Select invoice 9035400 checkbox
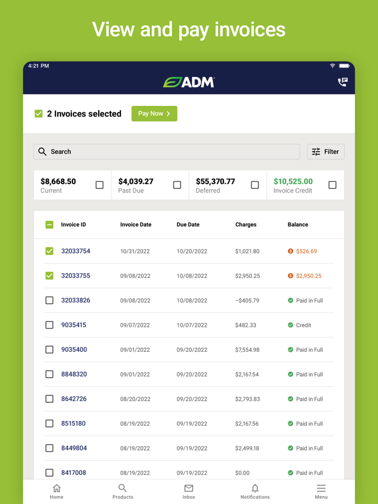The height and width of the screenshot is (504, 378). pyautogui.click(x=49, y=350)
